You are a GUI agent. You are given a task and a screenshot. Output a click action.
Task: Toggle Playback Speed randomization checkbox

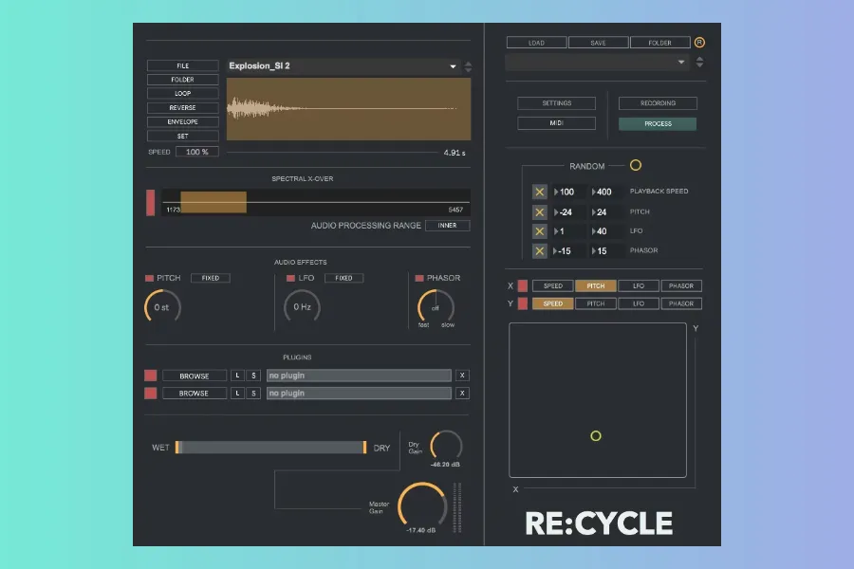[x=540, y=192]
